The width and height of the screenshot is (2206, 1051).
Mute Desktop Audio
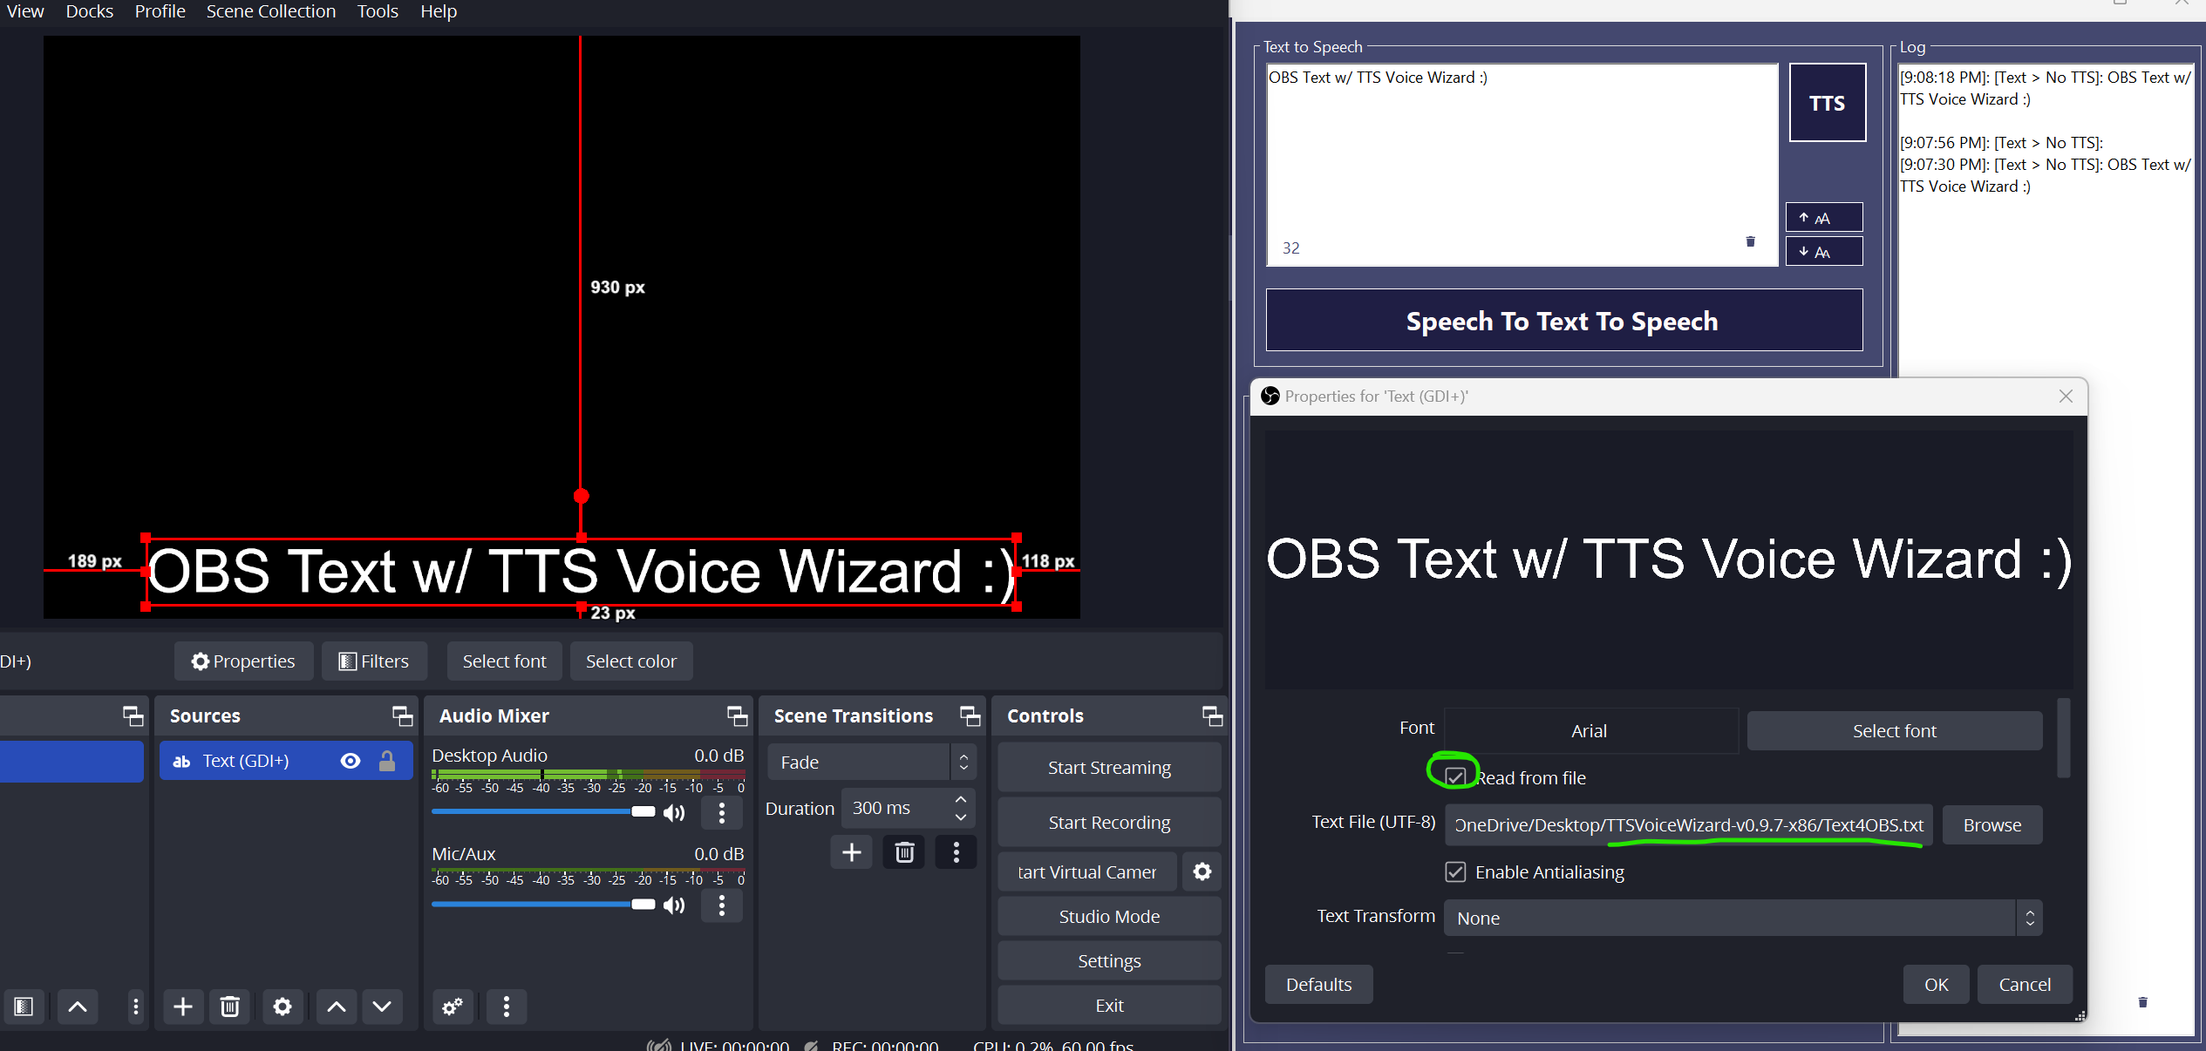(674, 813)
